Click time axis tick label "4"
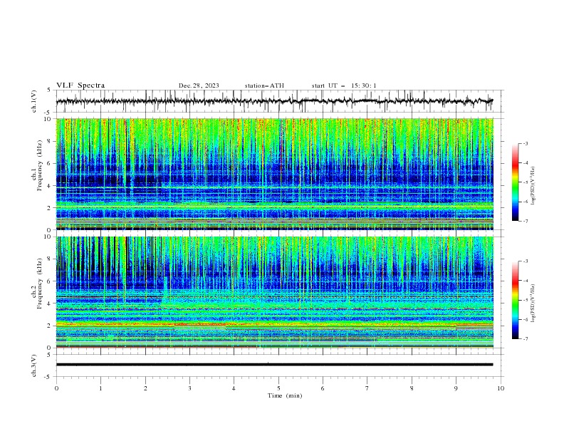The height and width of the screenshot is (436, 564). pos(234,388)
